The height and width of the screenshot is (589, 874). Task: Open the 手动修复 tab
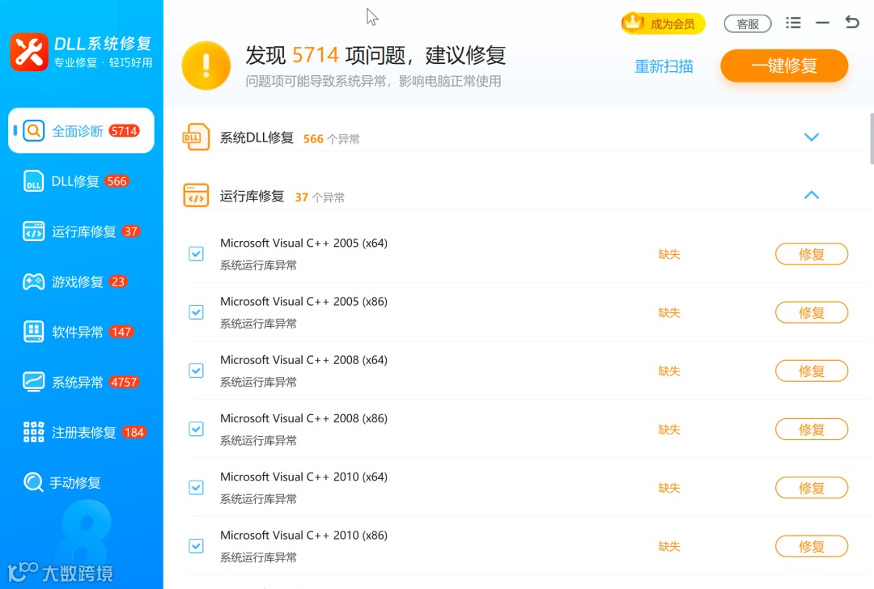[x=82, y=482]
